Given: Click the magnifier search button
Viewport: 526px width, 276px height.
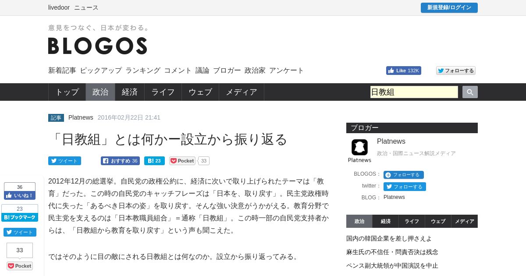Looking at the screenshot, I should [470, 92].
